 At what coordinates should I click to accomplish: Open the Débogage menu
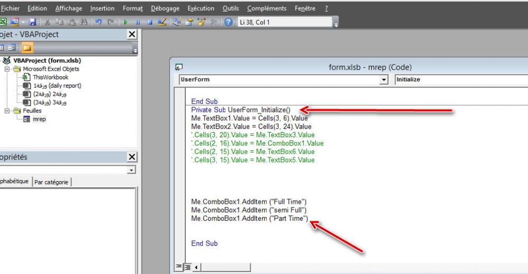click(x=165, y=8)
